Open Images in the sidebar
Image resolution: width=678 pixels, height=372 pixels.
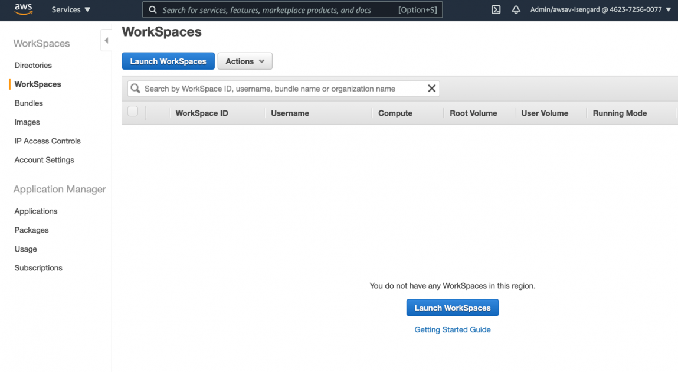point(27,122)
